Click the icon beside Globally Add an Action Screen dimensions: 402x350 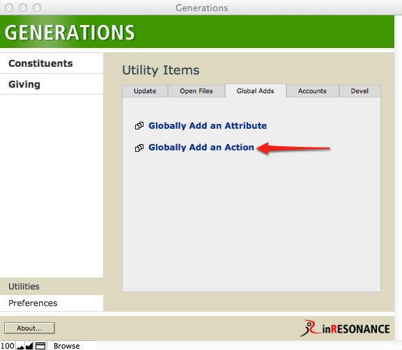point(139,148)
